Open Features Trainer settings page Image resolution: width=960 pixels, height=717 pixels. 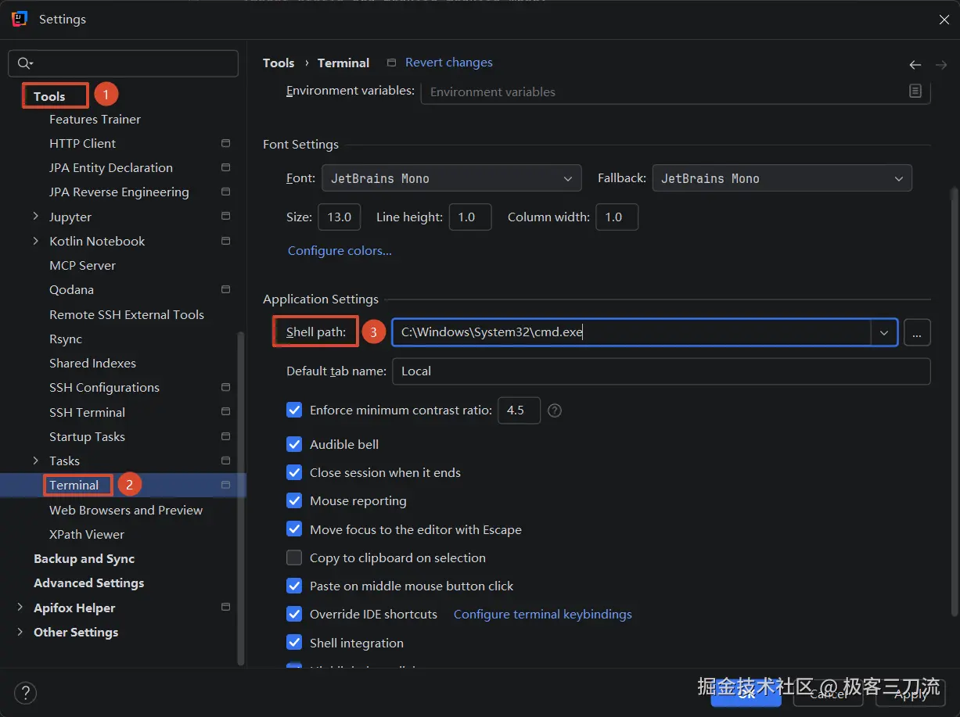point(95,119)
